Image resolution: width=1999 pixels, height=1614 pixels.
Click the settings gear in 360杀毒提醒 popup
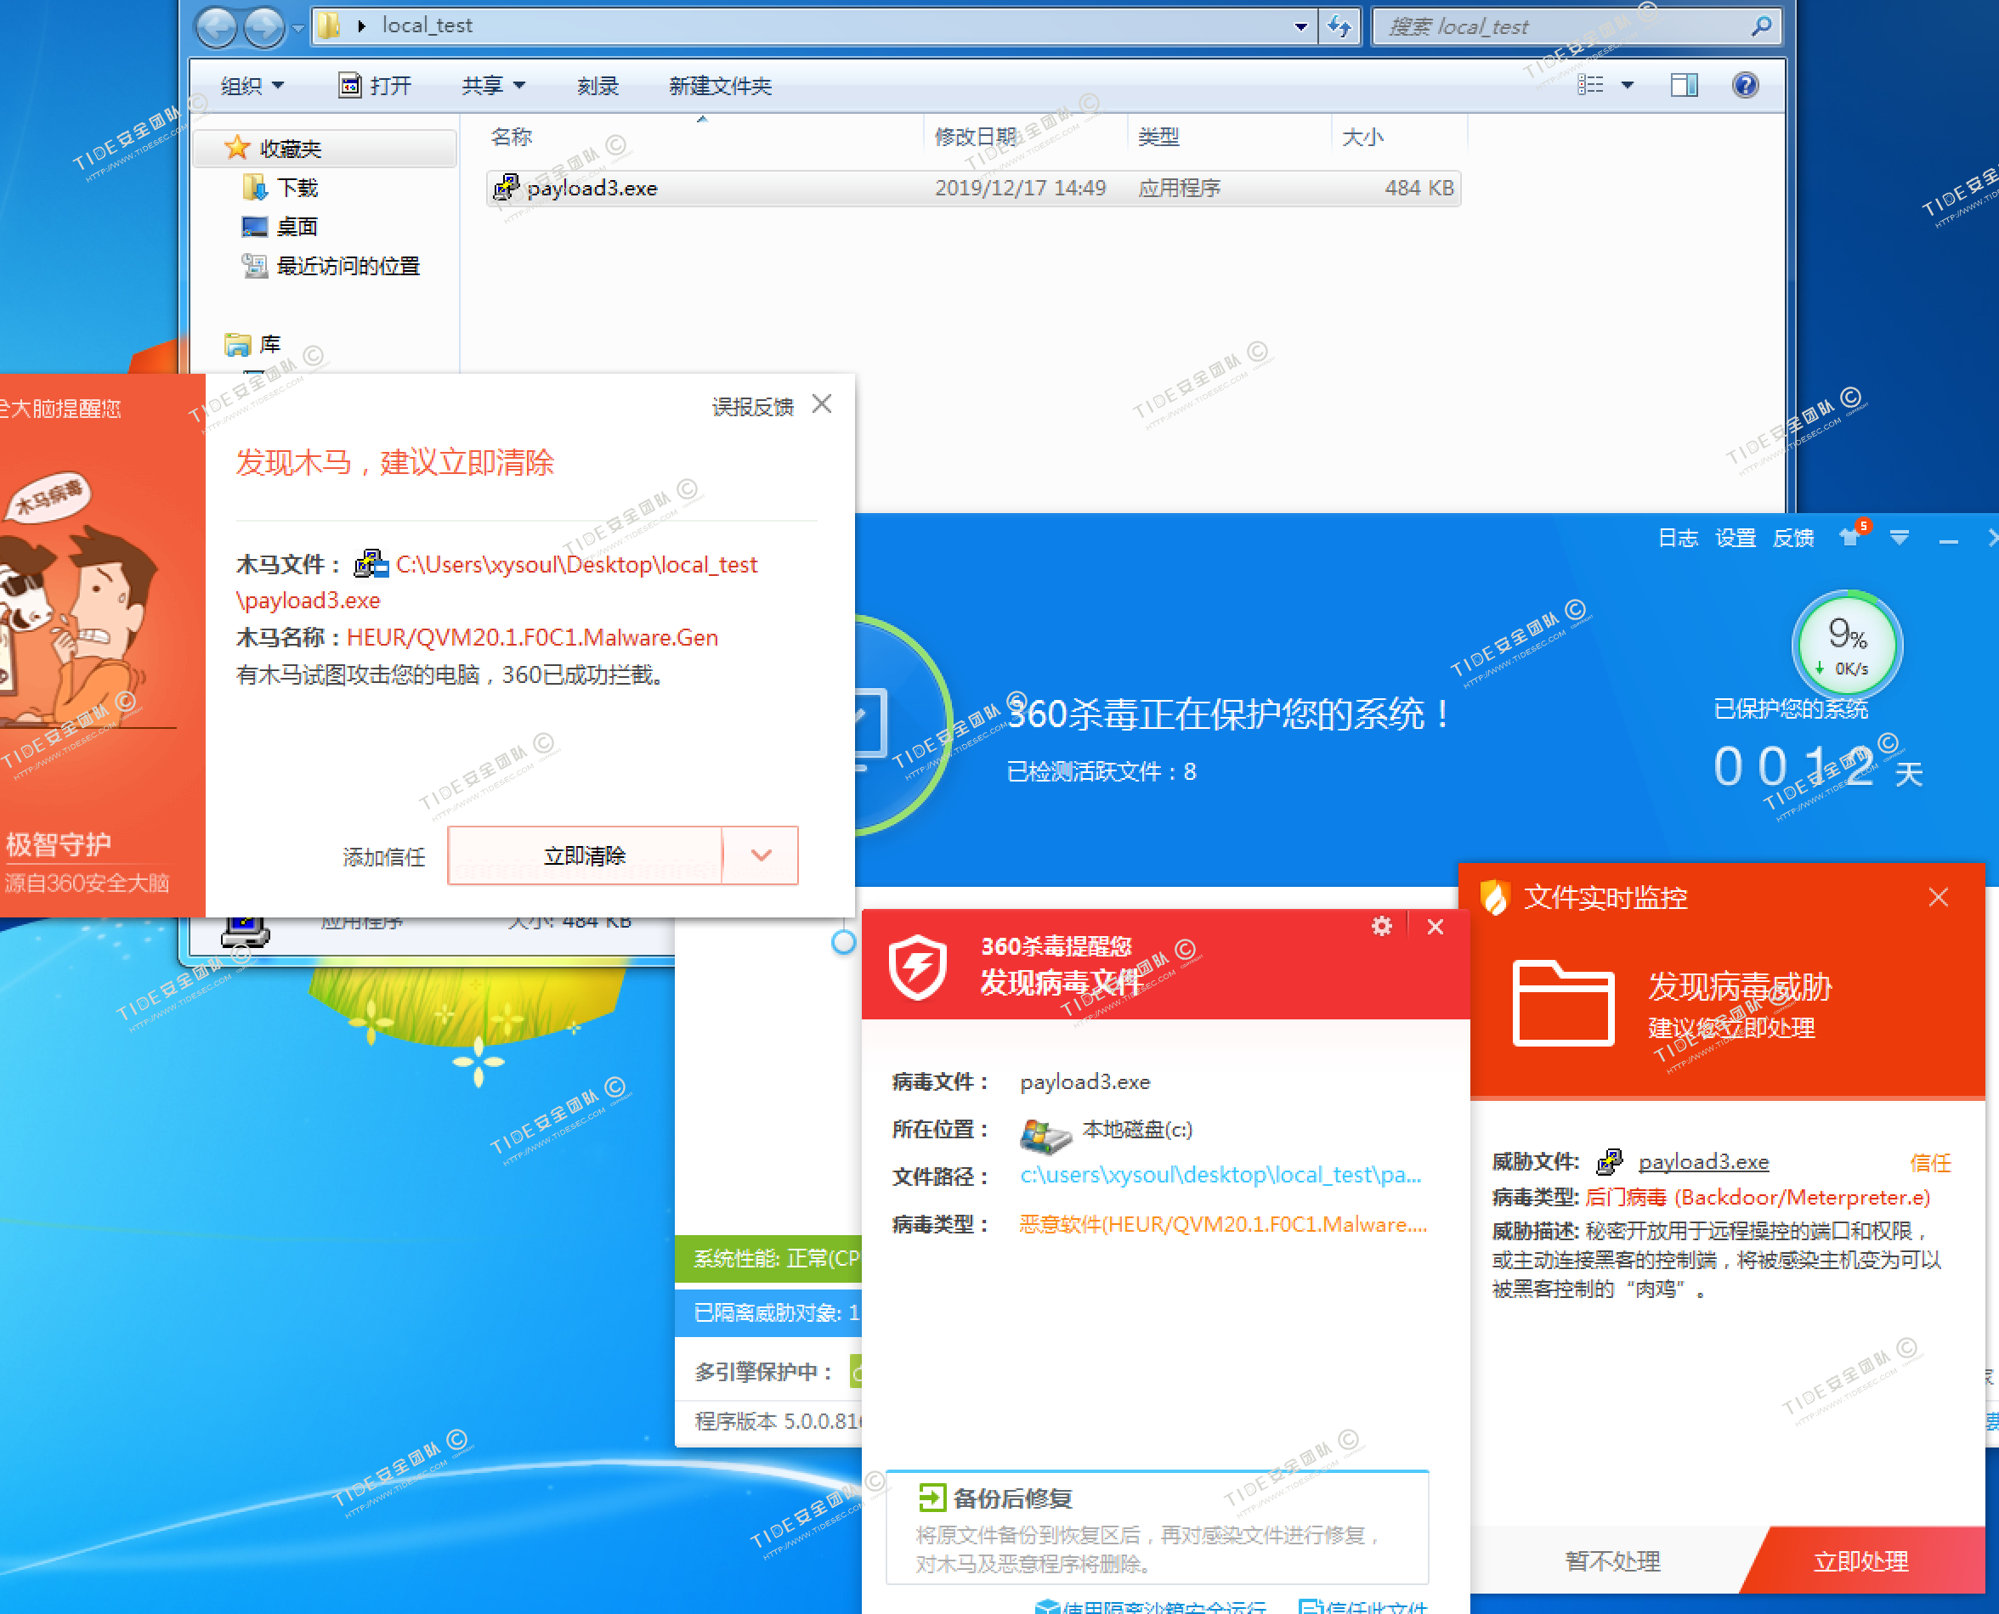(x=1381, y=926)
